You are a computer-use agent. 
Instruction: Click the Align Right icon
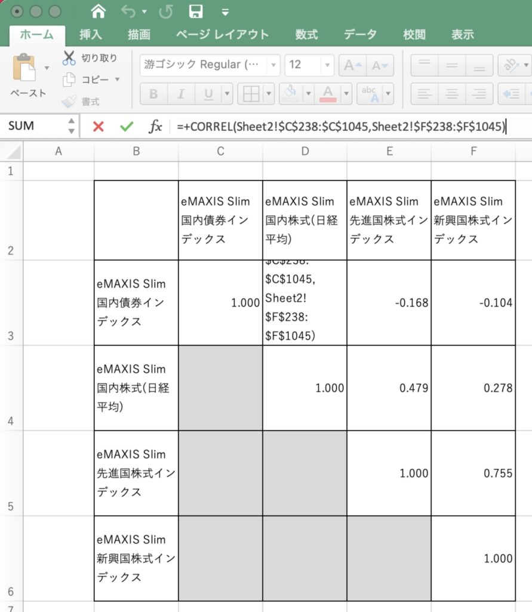click(x=479, y=94)
